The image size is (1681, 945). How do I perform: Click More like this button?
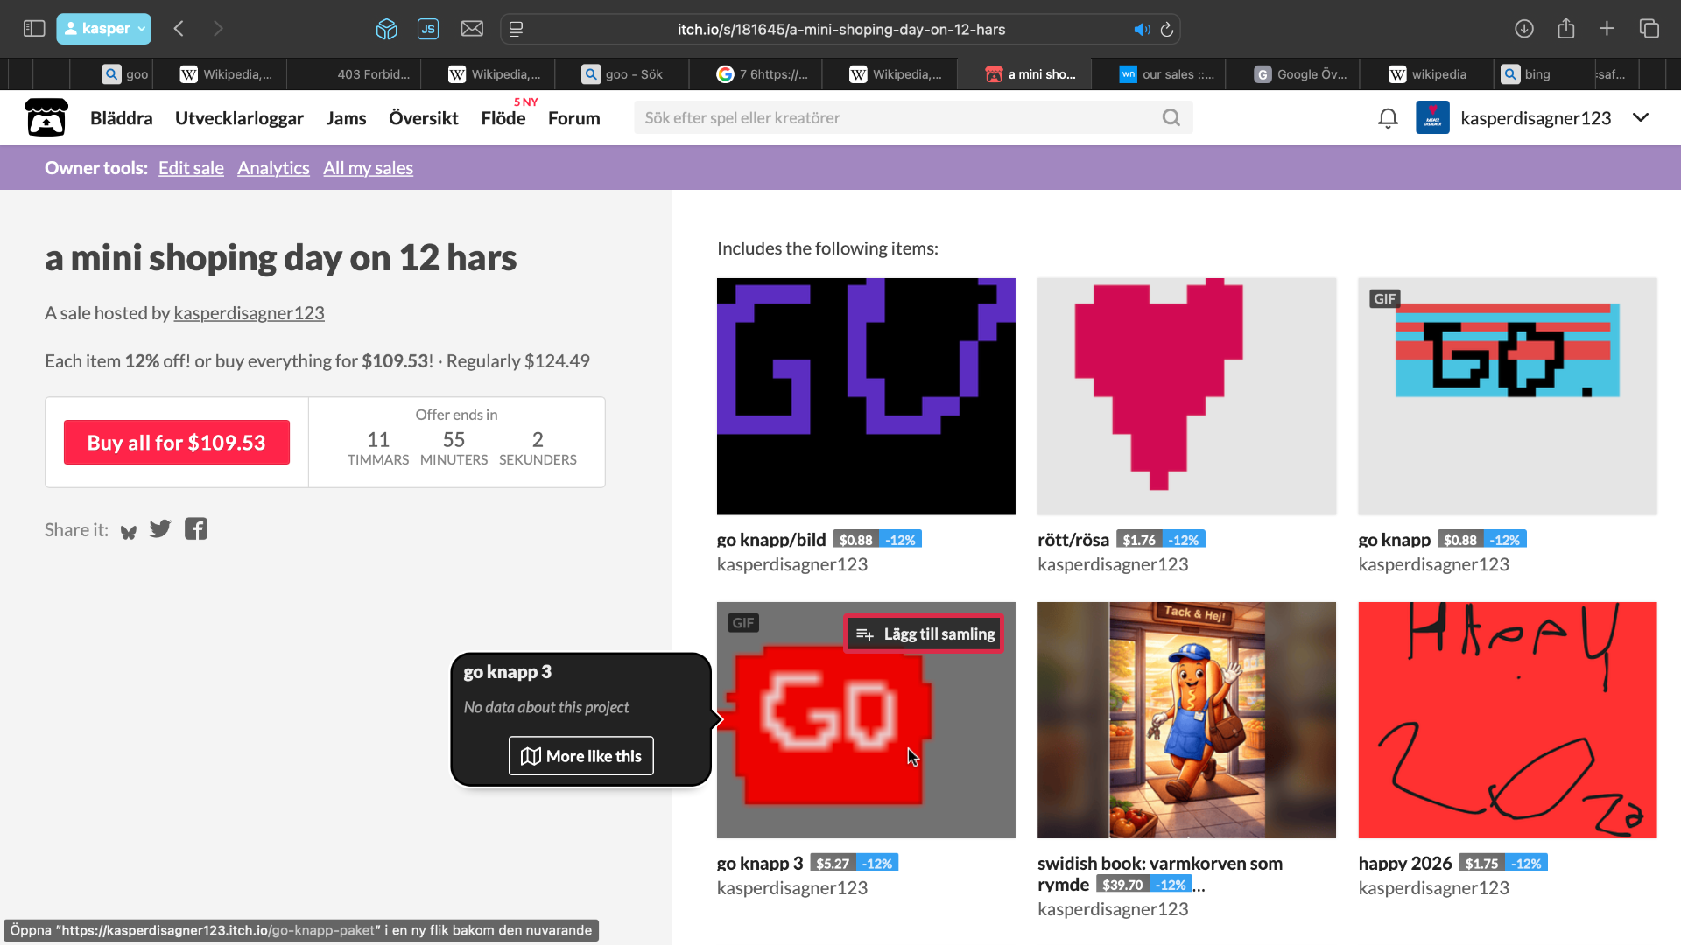click(x=581, y=756)
